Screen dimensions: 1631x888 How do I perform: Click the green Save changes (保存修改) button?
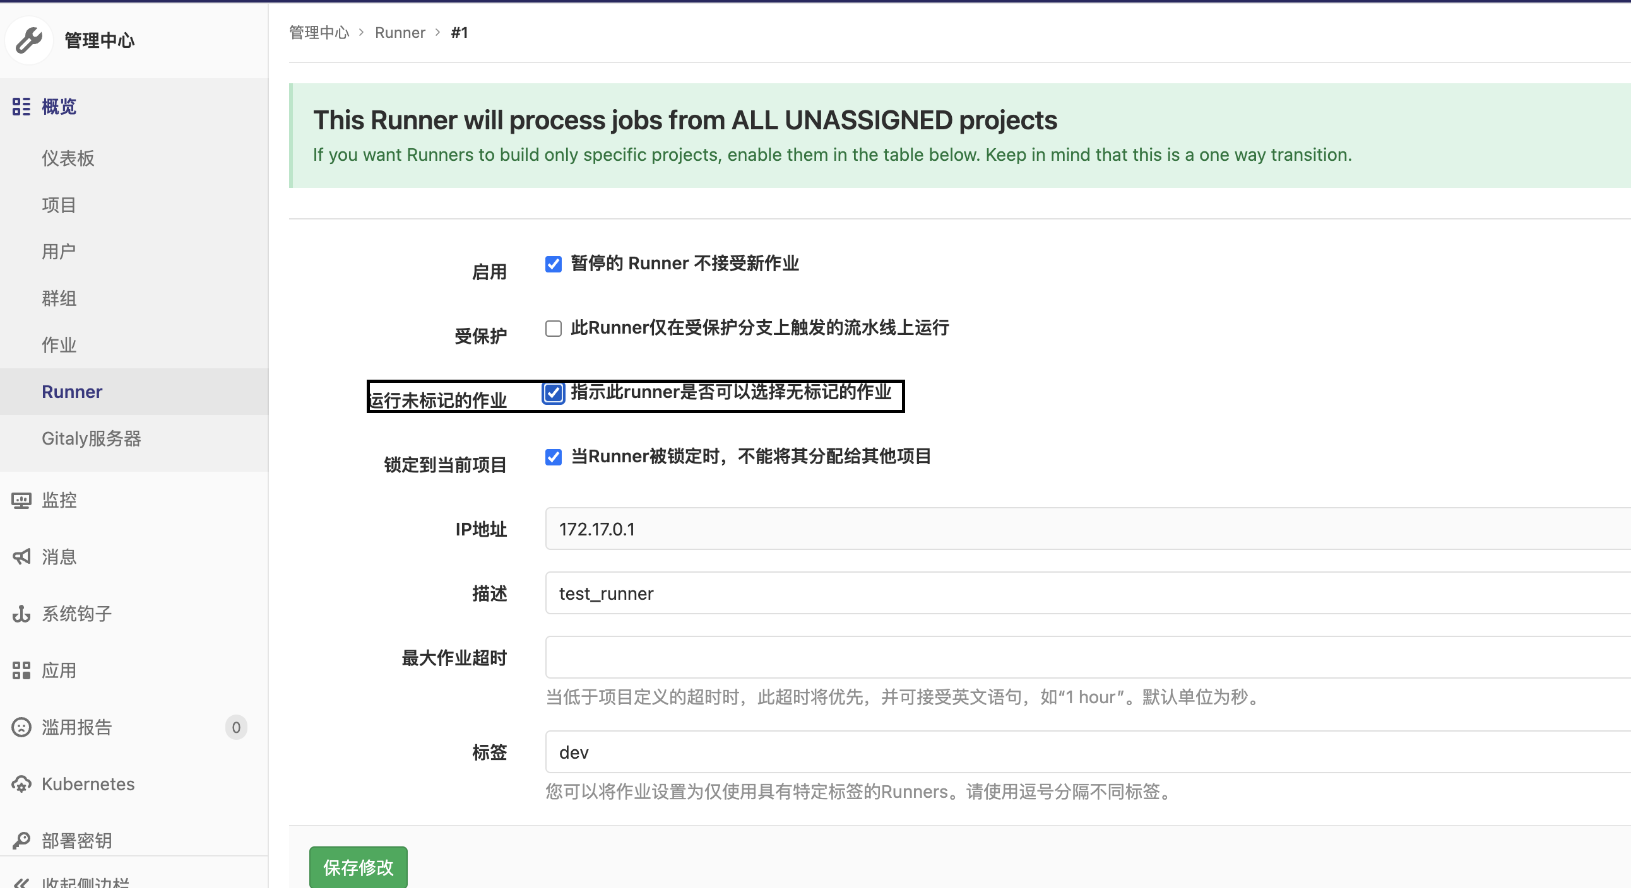click(358, 867)
